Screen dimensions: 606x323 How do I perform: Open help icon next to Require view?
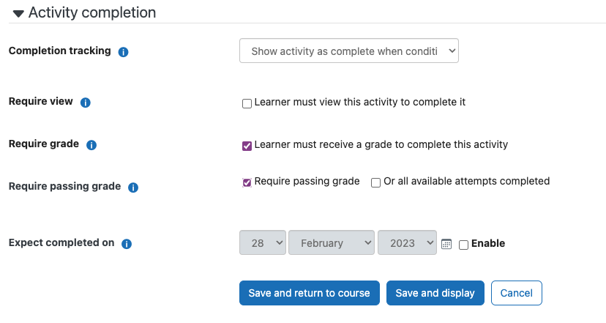click(x=86, y=103)
